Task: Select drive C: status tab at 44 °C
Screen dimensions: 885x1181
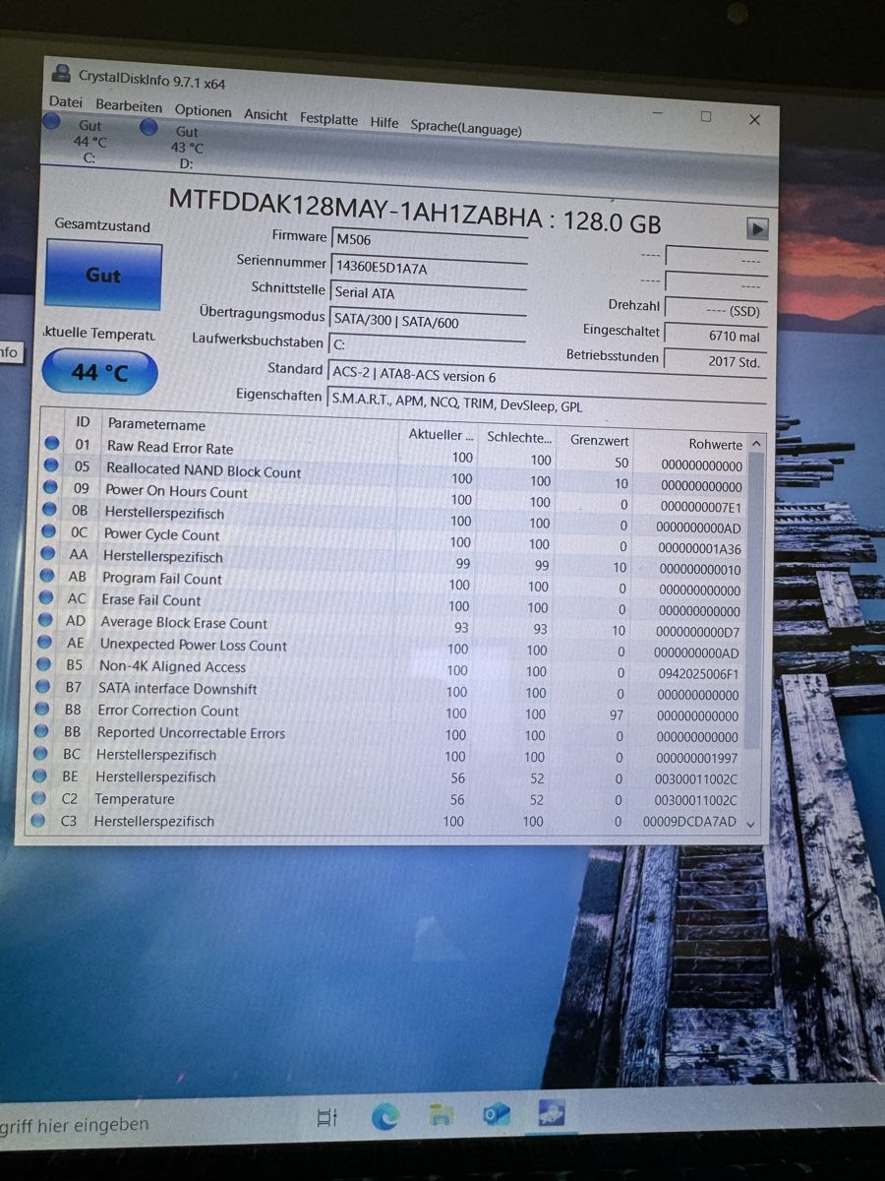Action: pos(80,140)
